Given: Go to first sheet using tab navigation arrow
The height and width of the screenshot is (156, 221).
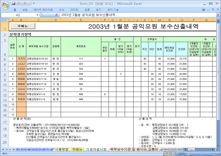Looking at the screenshot, I should 3,150.
